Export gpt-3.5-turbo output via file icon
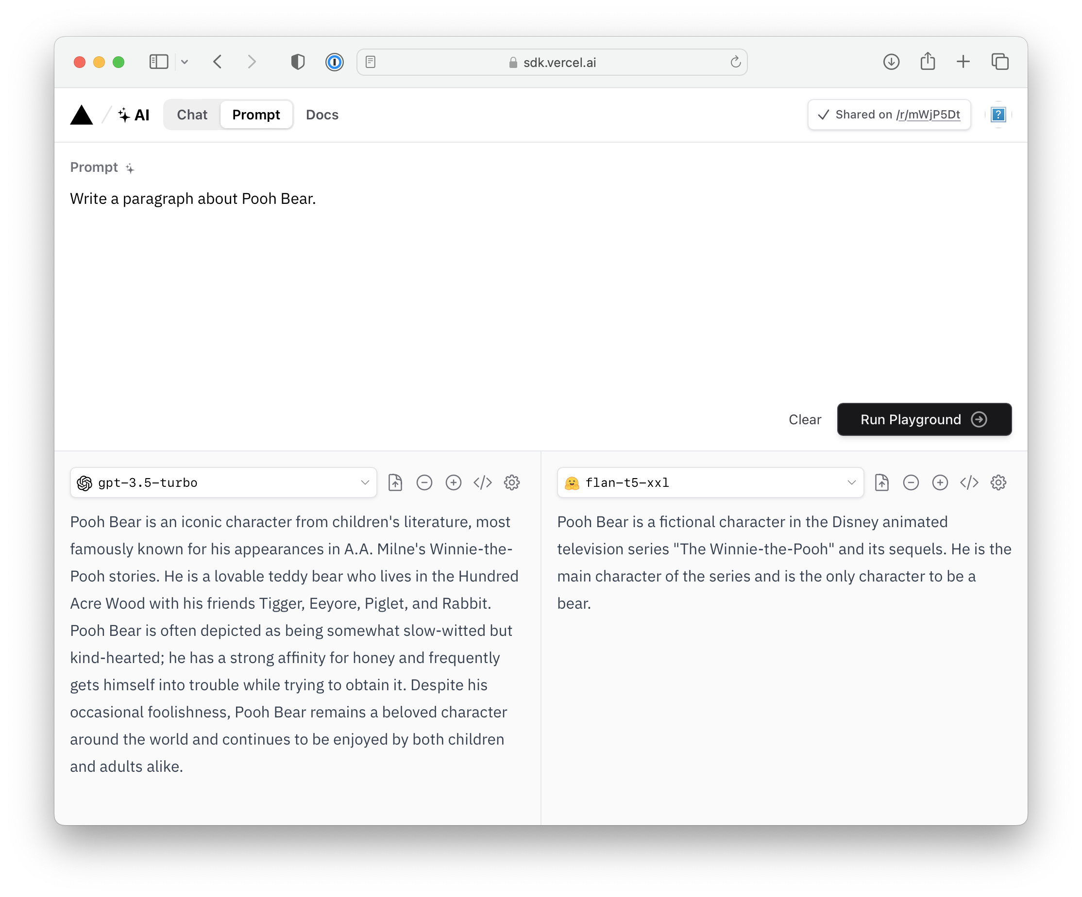The image size is (1082, 897). click(395, 482)
